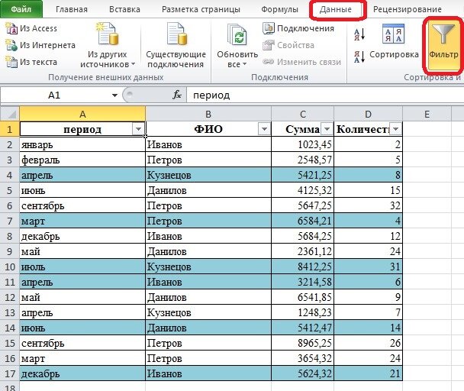Click cell containing январь

(82, 144)
